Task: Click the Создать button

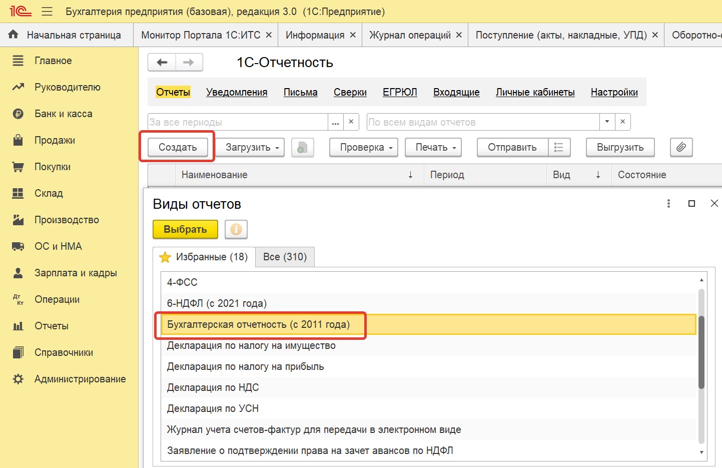Action: tap(178, 147)
